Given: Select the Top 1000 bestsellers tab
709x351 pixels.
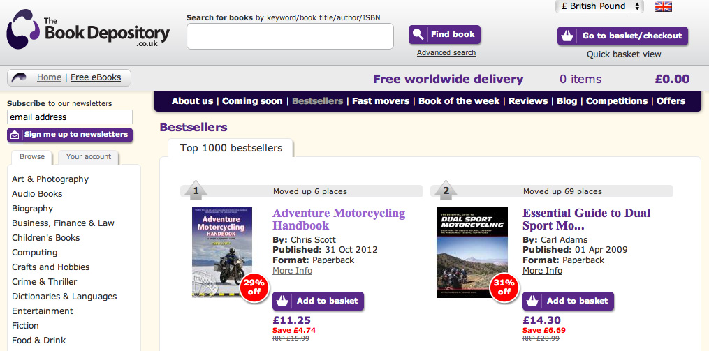Looking at the screenshot, I should pyautogui.click(x=231, y=148).
